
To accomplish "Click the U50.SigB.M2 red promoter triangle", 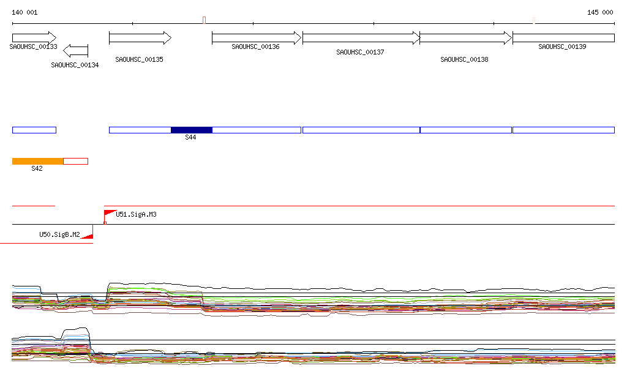I will (x=87, y=235).
